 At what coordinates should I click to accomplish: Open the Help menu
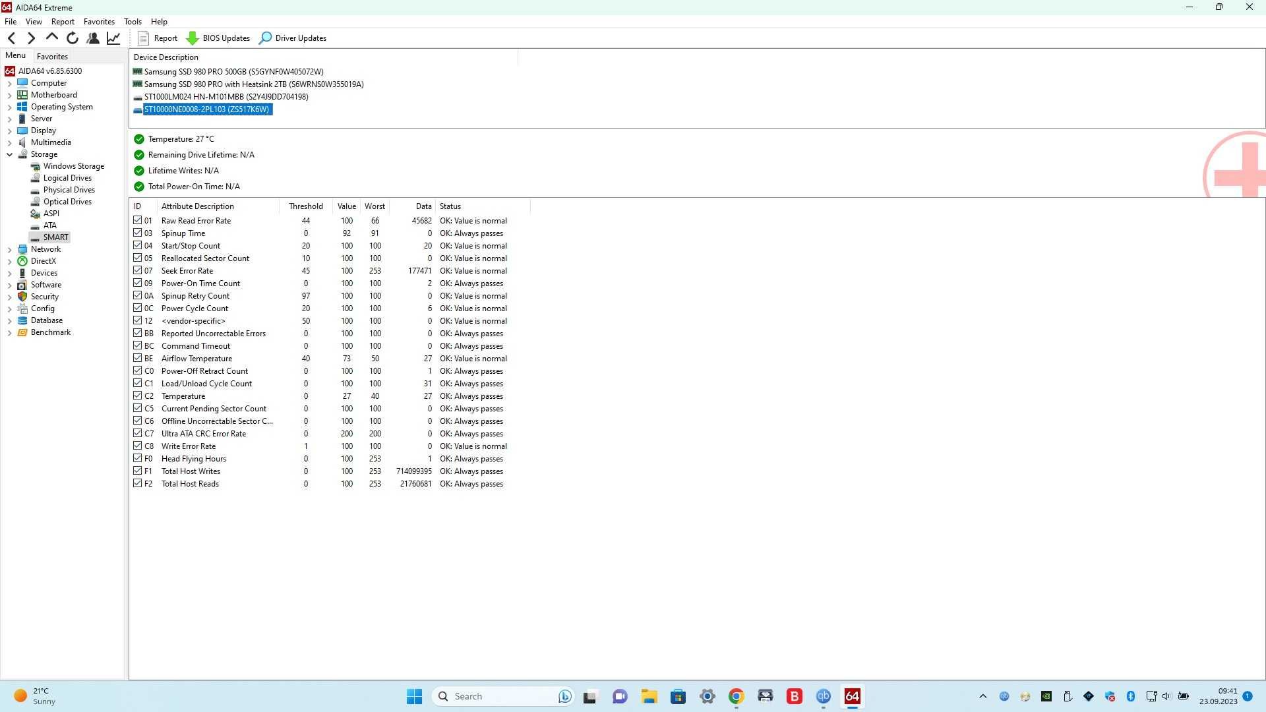(159, 21)
